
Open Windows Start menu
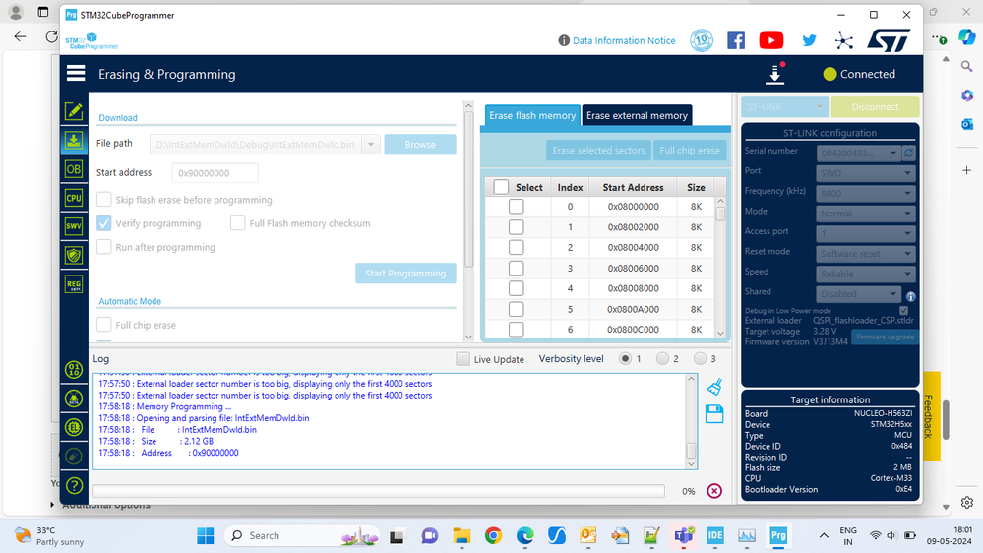[x=206, y=536]
